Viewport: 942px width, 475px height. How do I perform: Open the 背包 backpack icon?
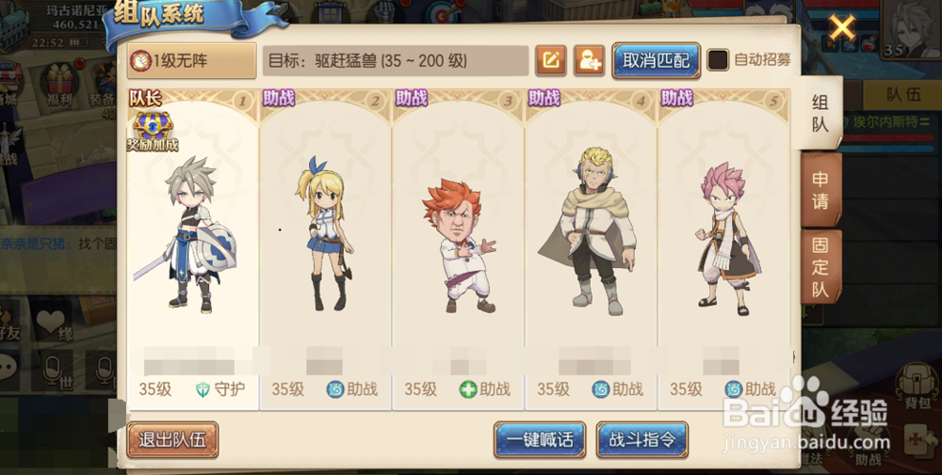tap(917, 388)
